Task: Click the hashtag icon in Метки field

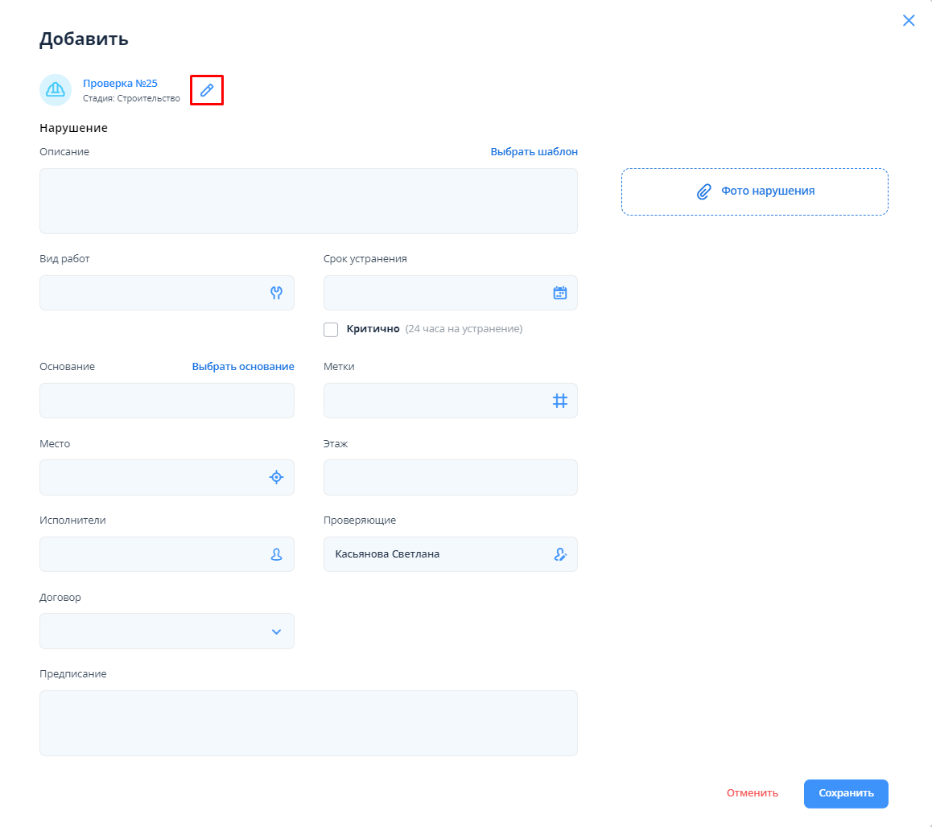Action: pyautogui.click(x=560, y=401)
